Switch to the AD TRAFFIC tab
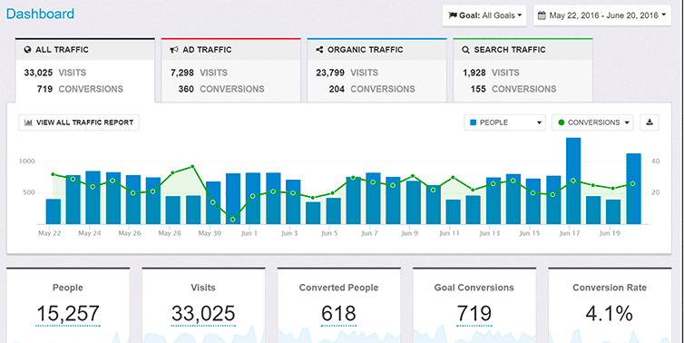This screenshot has height=343, width=684. [230, 70]
